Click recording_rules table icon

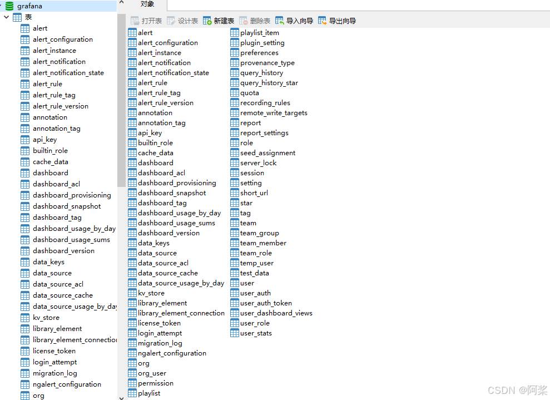pyautogui.click(x=235, y=103)
